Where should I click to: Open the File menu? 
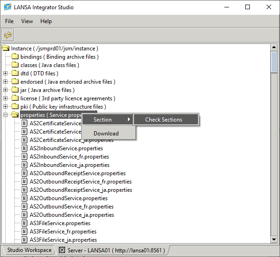9,21
